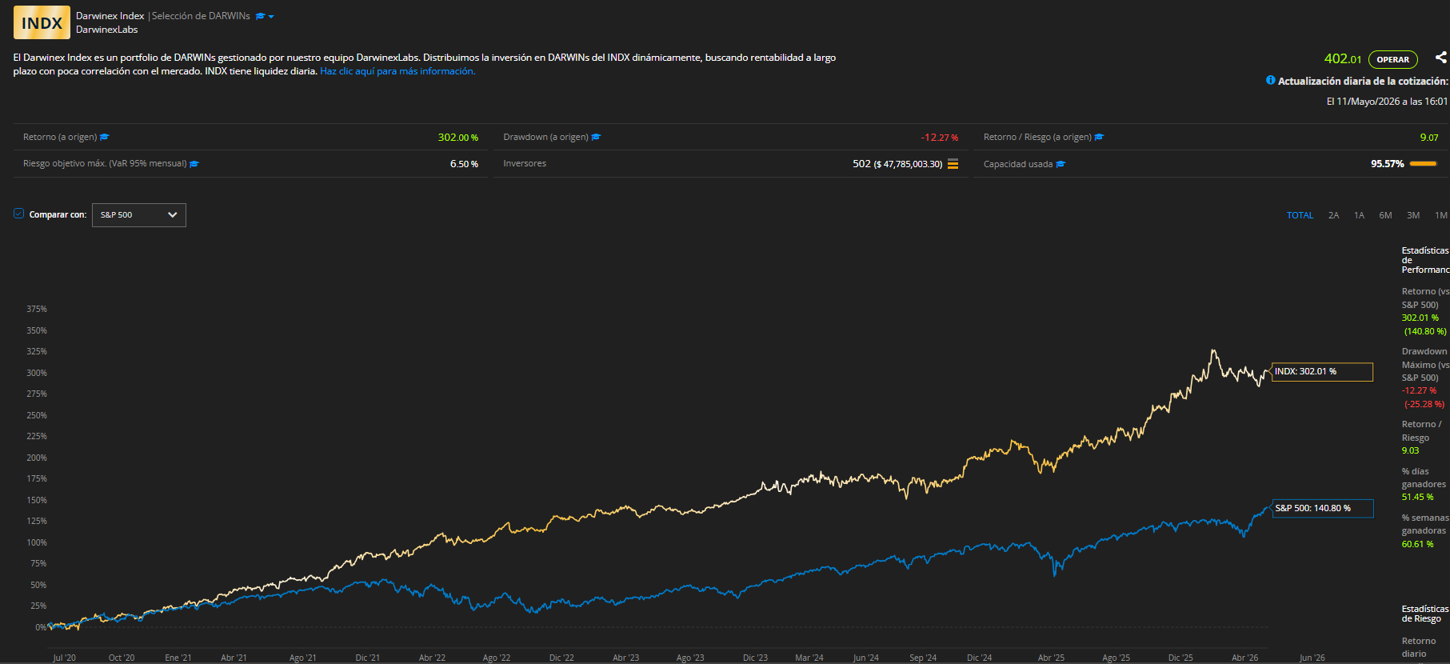Click the investors count 502
1450x664 pixels.
pyautogui.click(x=861, y=164)
